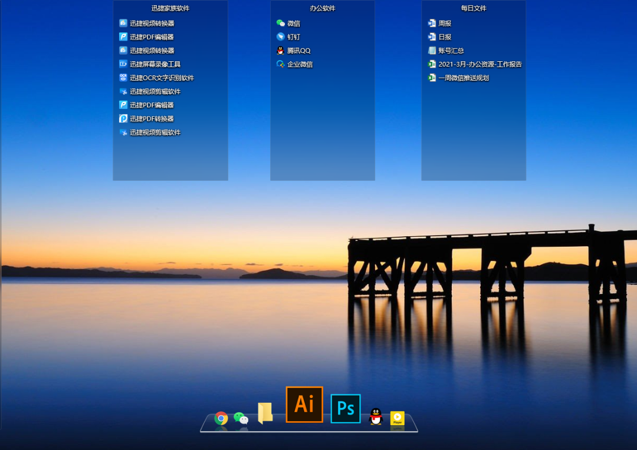Launch 企业微信 shortcut
Viewport: 637px width, 450px height.
click(294, 64)
